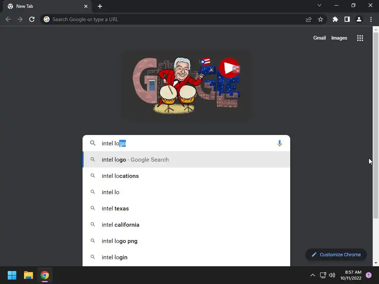This screenshot has width=379, height=284.
Task: Open notification center badge
Action: (369, 275)
